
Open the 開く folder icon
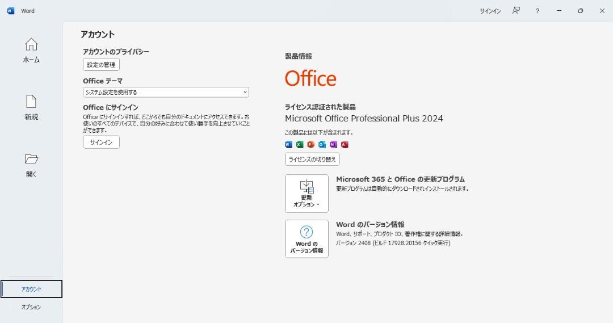pos(31,159)
